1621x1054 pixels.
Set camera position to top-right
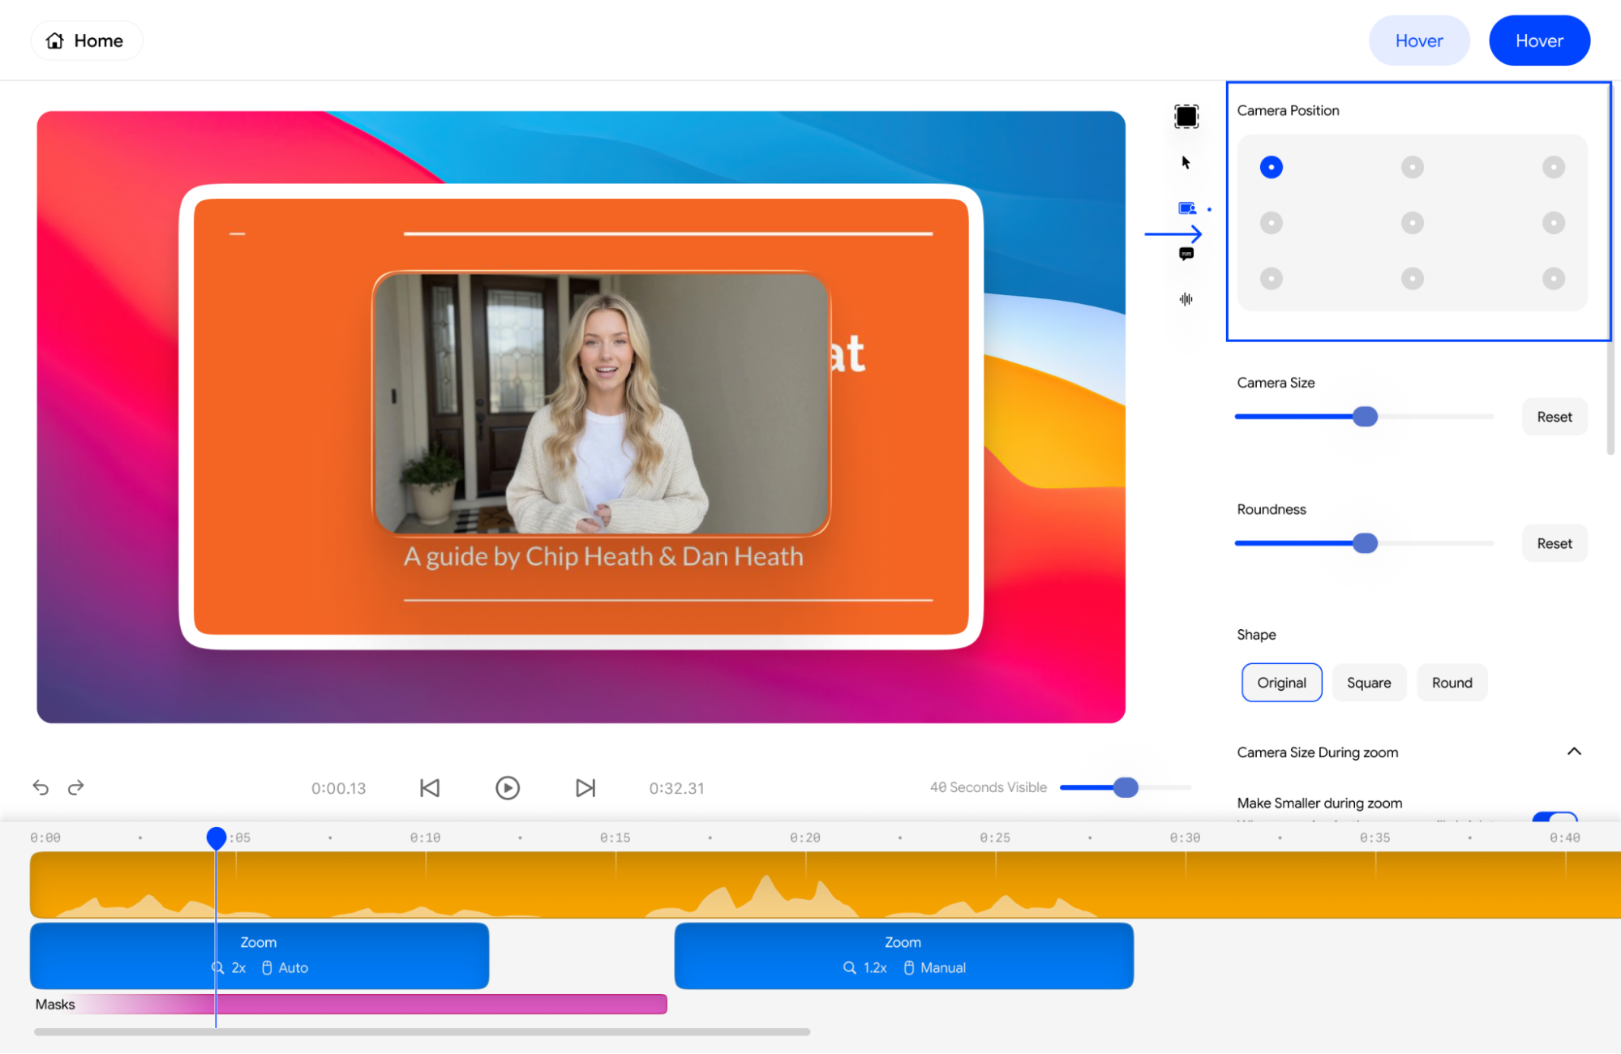[x=1553, y=167]
